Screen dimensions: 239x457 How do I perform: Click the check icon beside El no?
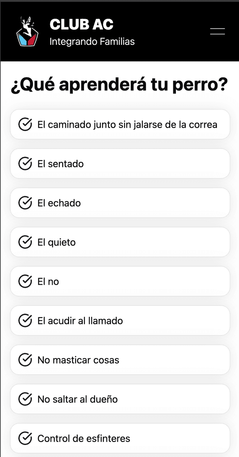[x=25, y=281]
